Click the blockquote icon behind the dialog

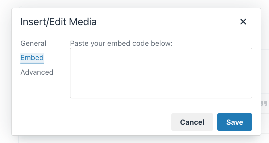[x=264, y=104]
